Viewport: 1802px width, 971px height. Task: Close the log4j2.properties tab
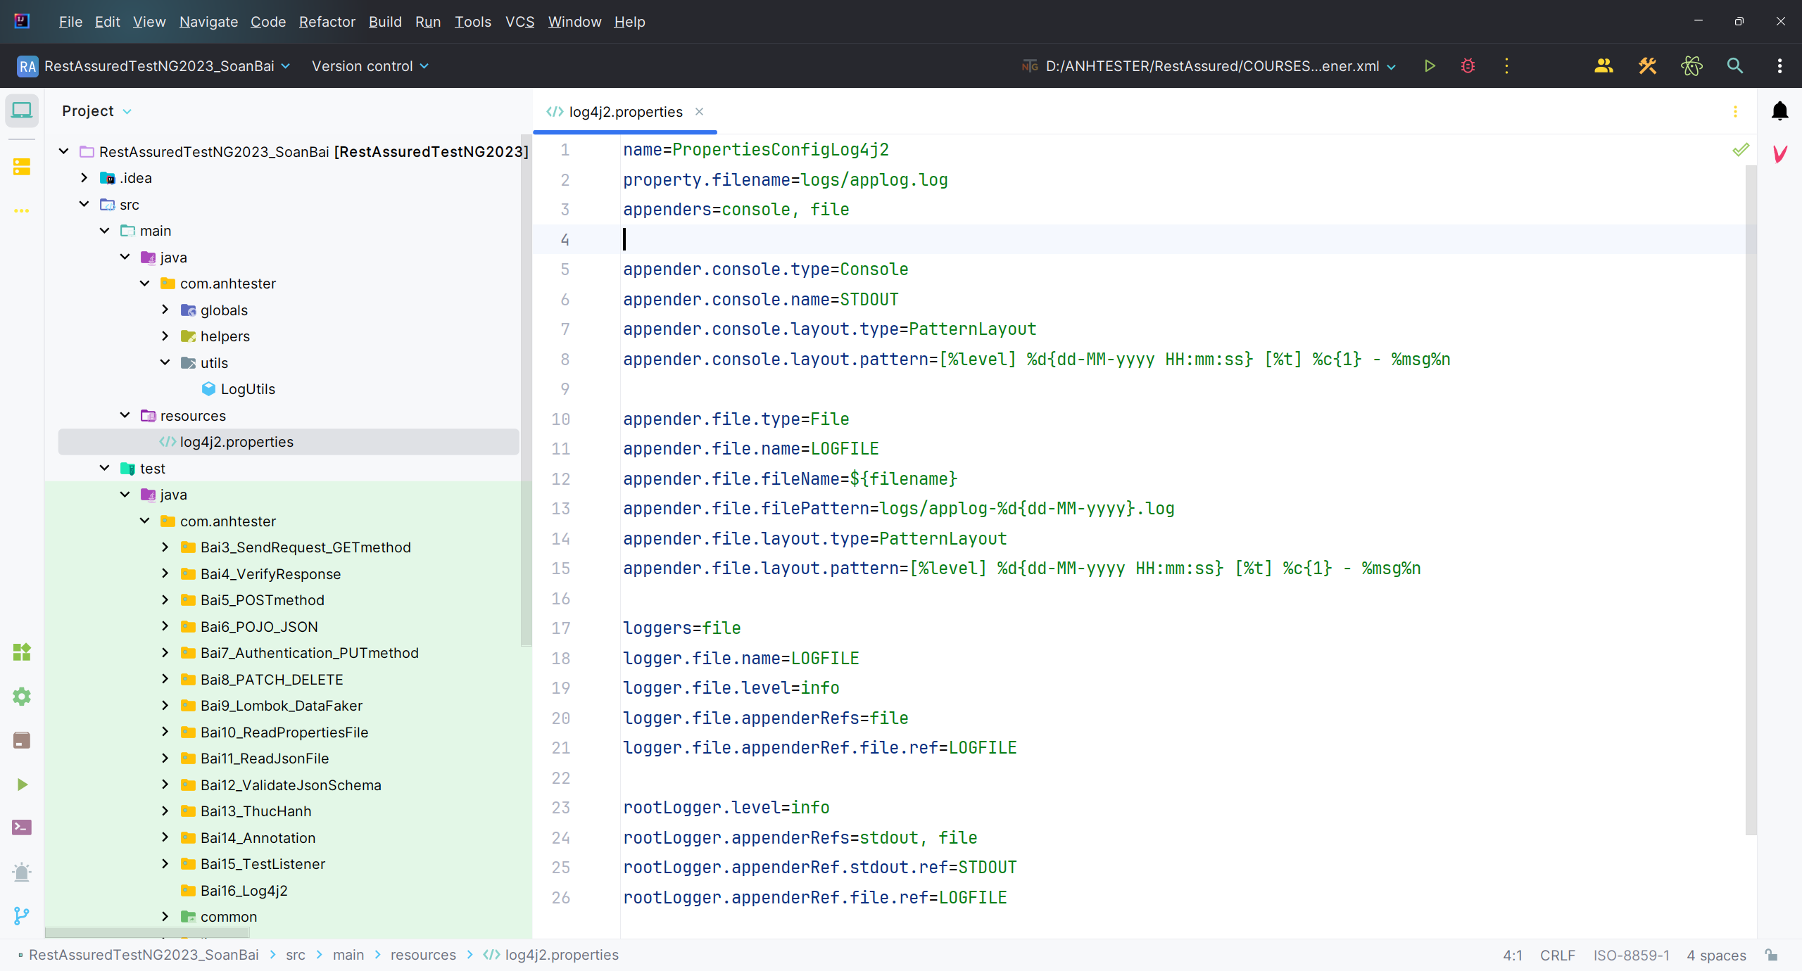click(x=699, y=112)
